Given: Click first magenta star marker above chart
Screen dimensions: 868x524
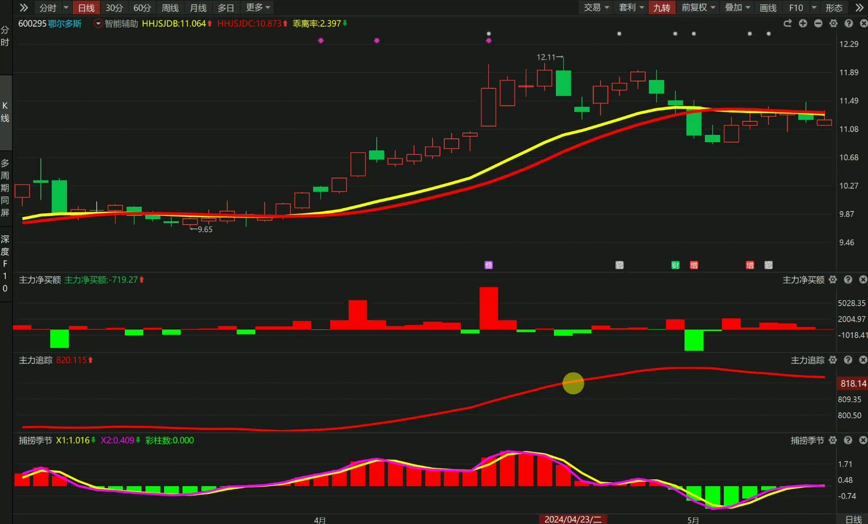Looking at the screenshot, I should 321,41.
